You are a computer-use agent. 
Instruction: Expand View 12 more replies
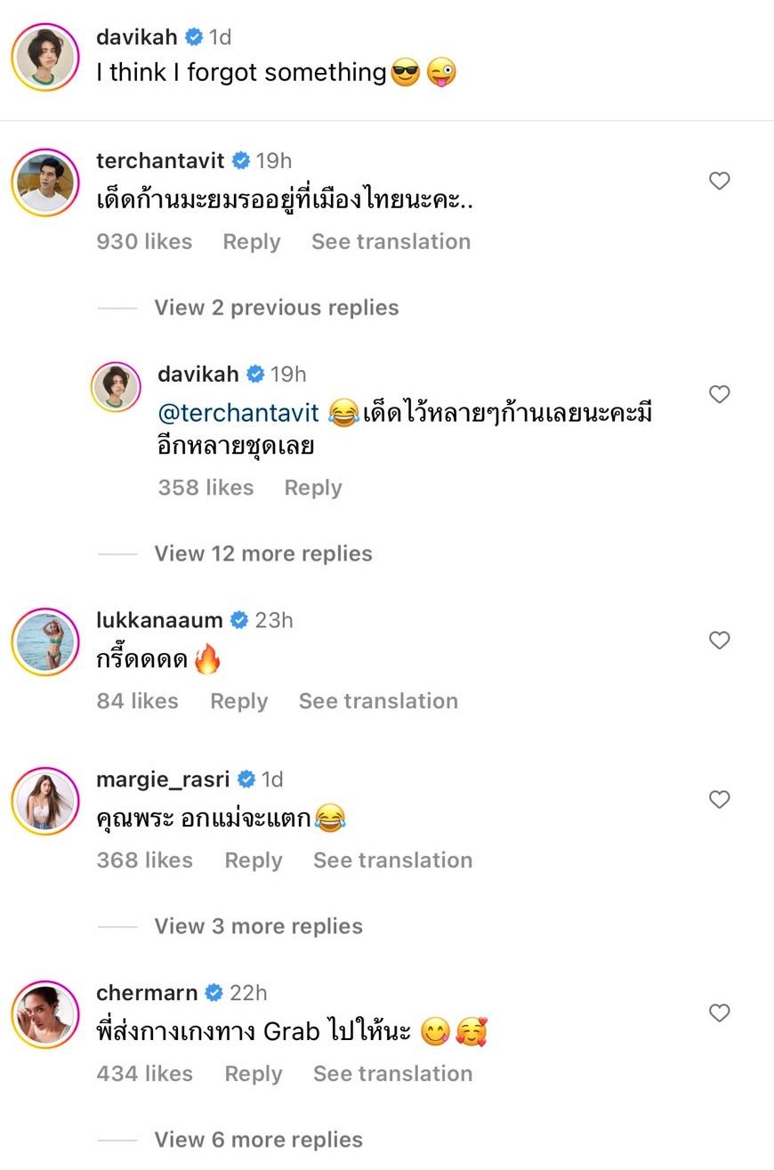(263, 553)
